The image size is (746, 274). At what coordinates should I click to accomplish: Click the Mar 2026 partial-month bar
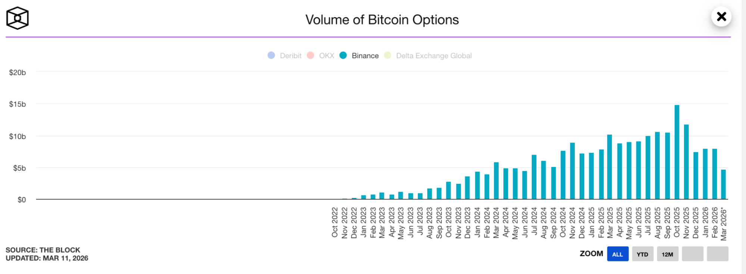(x=723, y=185)
